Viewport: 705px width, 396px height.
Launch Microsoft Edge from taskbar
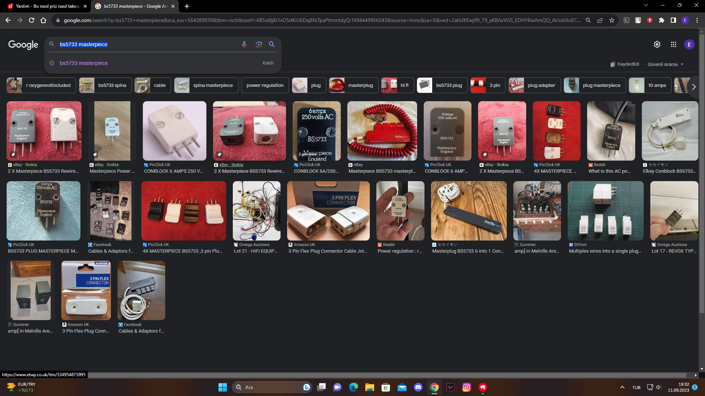coord(354,387)
